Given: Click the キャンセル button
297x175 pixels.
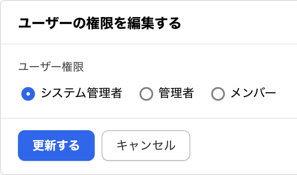Looking at the screenshot, I should point(146,146).
